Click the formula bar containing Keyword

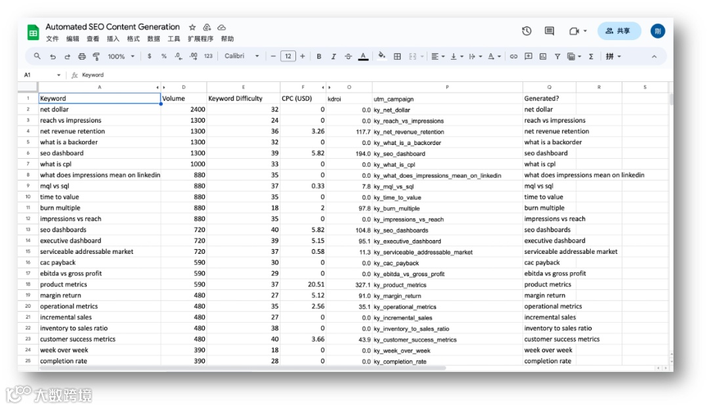coord(376,75)
